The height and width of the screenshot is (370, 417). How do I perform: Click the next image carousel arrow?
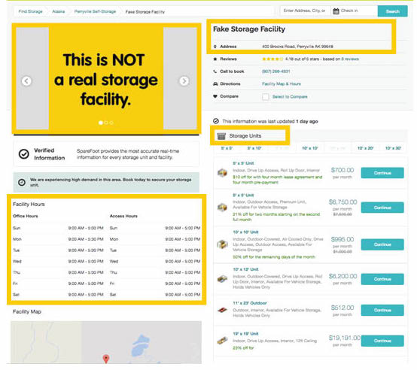(184, 80)
